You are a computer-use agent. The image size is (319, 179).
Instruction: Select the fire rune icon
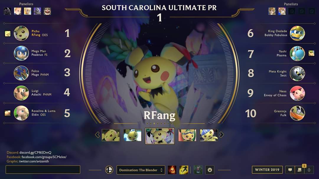[172, 170]
